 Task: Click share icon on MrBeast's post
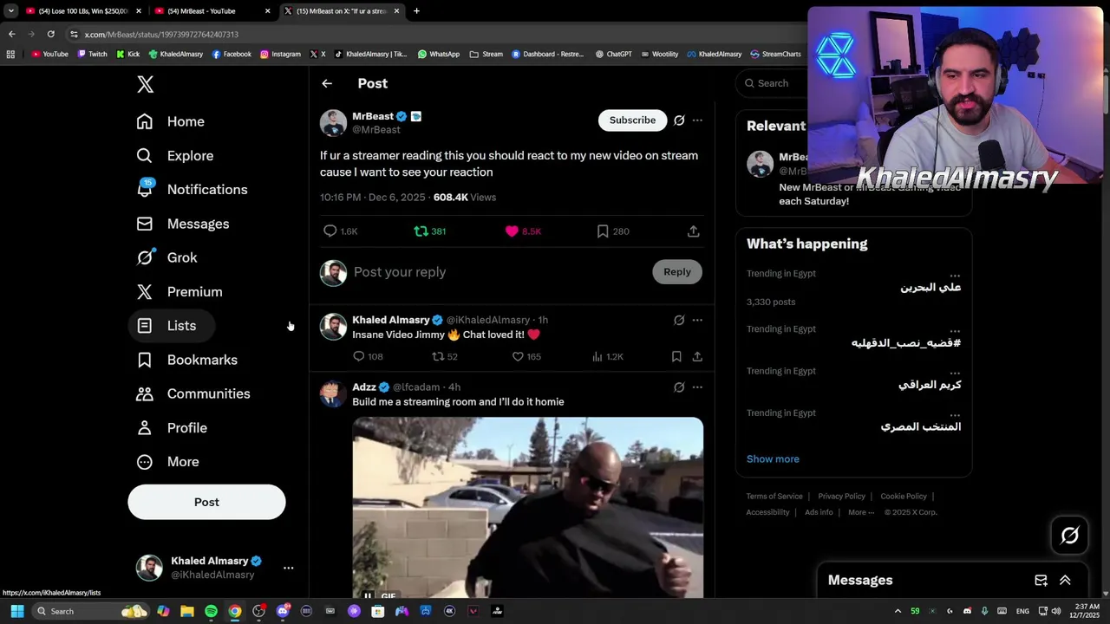point(693,231)
